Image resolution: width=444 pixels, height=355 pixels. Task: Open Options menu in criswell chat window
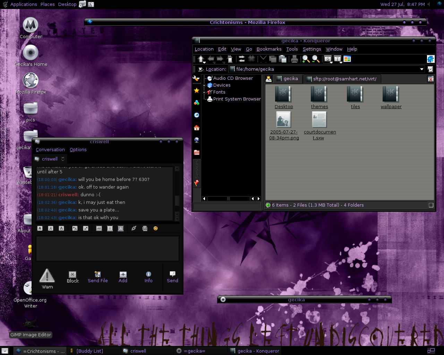78,150
